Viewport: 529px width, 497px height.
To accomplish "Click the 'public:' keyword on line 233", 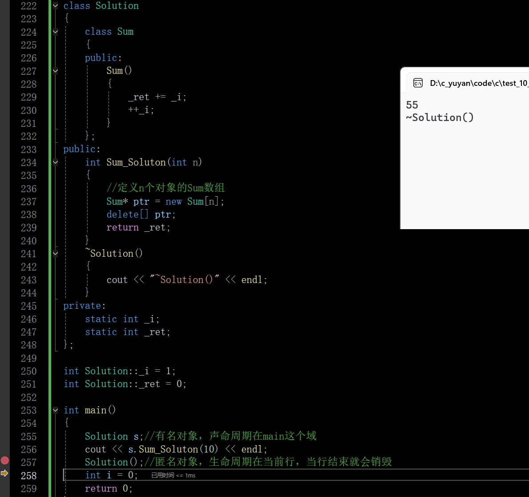I will point(82,149).
